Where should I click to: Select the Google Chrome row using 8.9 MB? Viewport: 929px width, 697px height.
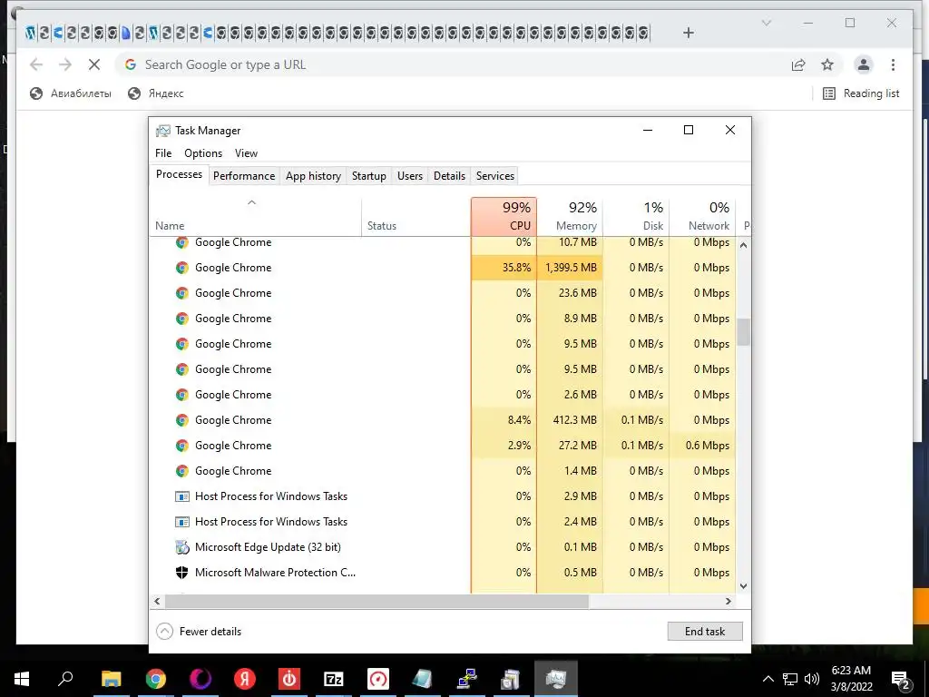click(x=443, y=319)
